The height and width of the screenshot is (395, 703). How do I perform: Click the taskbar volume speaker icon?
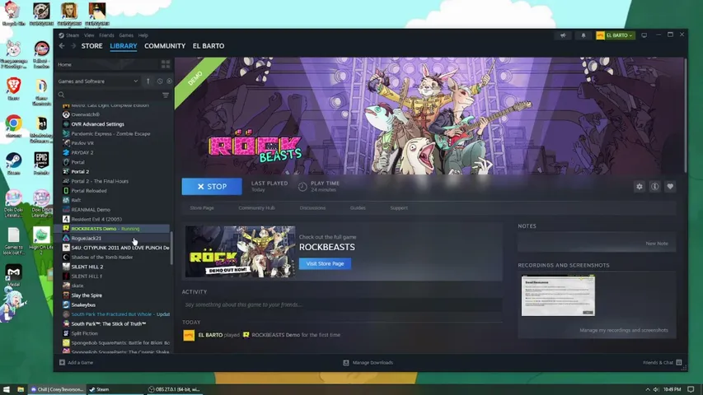coord(656,389)
